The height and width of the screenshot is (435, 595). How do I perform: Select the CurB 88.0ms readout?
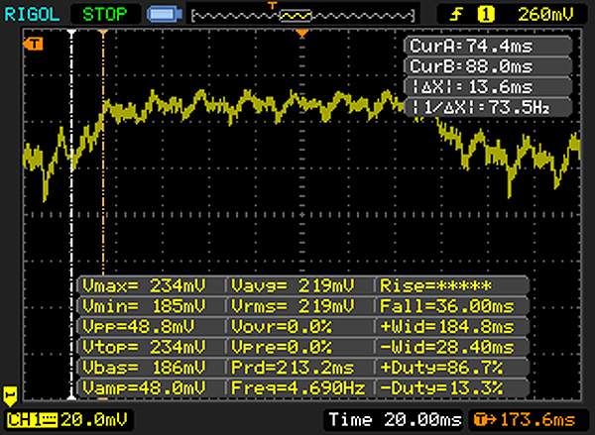pyautogui.click(x=486, y=65)
